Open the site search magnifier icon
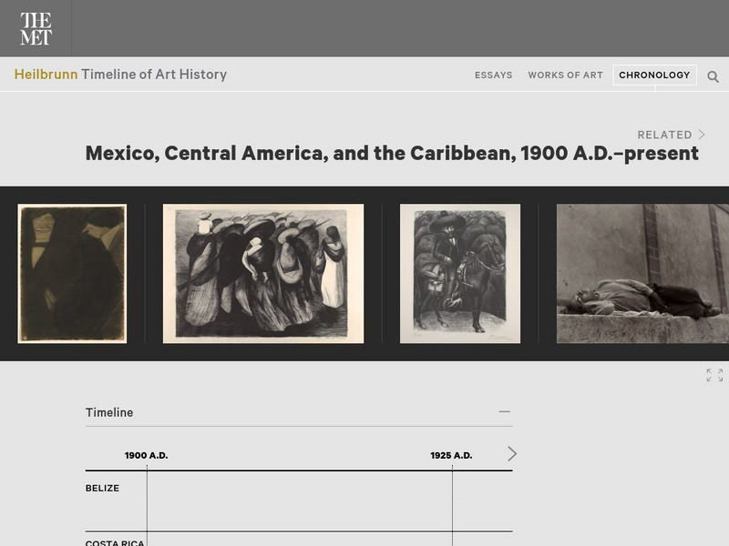Screen dimensions: 729x546 pyautogui.click(x=713, y=76)
